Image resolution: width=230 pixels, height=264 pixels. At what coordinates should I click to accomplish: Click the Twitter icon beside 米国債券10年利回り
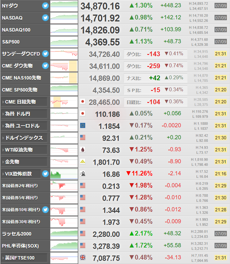[45, 210]
